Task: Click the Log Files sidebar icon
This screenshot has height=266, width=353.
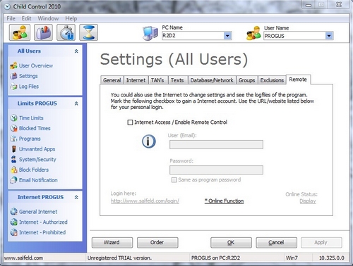Action: coord(13,87)
